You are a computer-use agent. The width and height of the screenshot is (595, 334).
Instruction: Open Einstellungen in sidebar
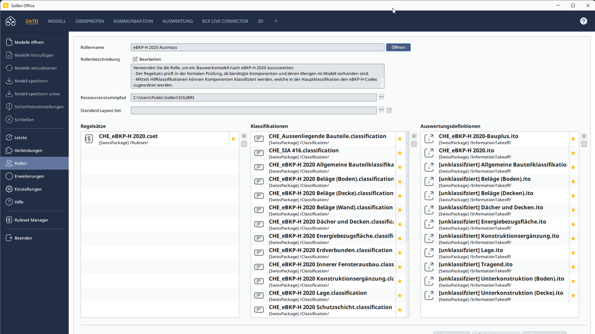pos(34,189)
